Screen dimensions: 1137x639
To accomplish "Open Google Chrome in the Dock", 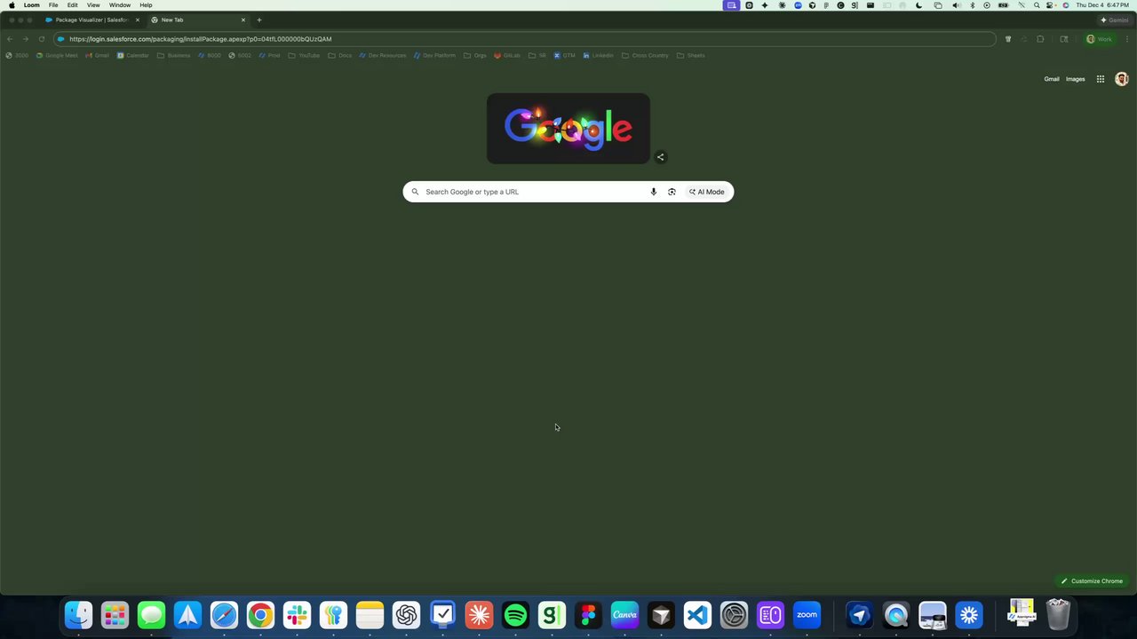I will click(260, 615).
